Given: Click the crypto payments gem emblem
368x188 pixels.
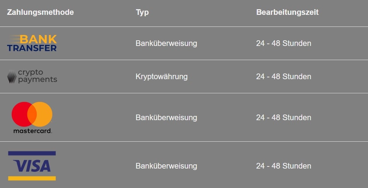Looking at the screenshot, I should [12, 76].
